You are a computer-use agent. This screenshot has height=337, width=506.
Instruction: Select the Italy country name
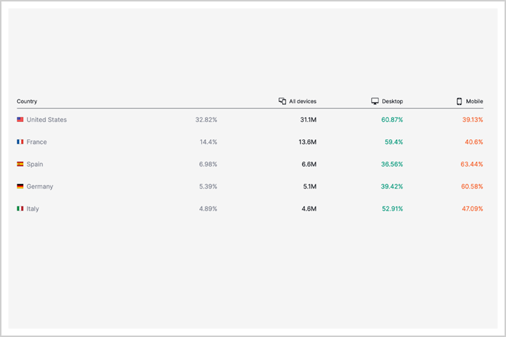(x=33, y=208)
